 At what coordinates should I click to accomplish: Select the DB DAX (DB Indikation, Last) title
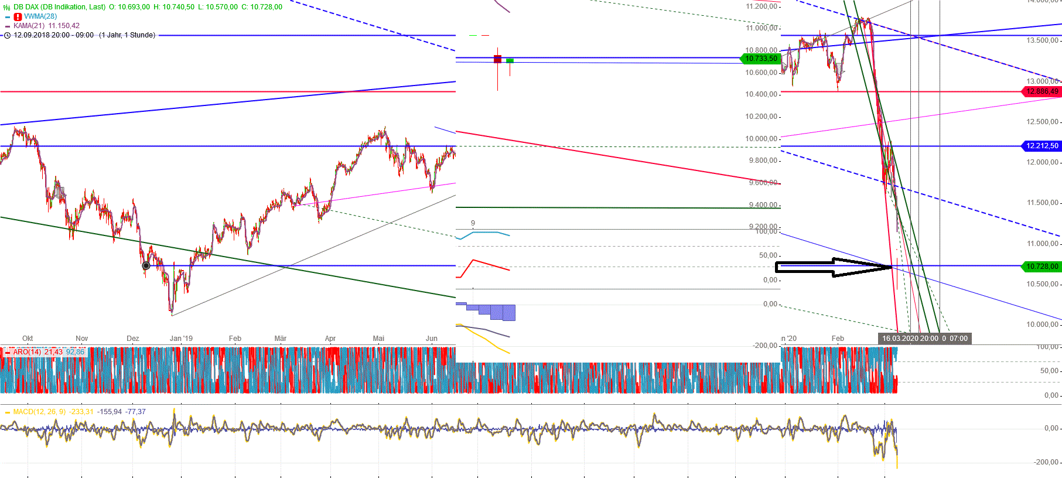[x=59, y=7]
